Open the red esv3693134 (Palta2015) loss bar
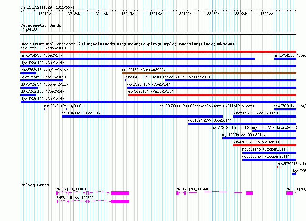This screenshot has height=221, width=306. click(212, 95)
